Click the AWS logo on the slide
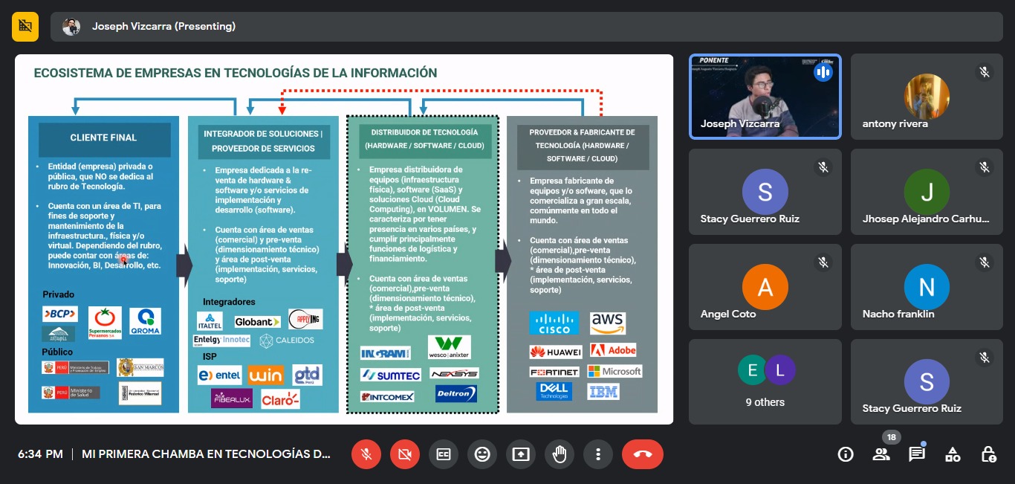 tap(608, 323)
